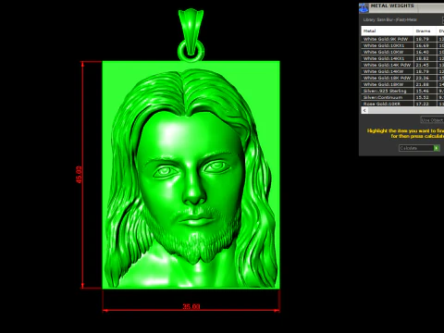Click the Metal column header
This screenshot has width=444, height=333.
[x=388, y=31]
